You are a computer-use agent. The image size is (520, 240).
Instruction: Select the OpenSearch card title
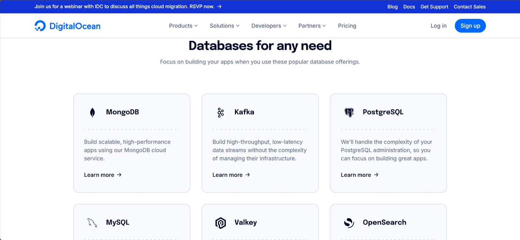click(384, 222)
